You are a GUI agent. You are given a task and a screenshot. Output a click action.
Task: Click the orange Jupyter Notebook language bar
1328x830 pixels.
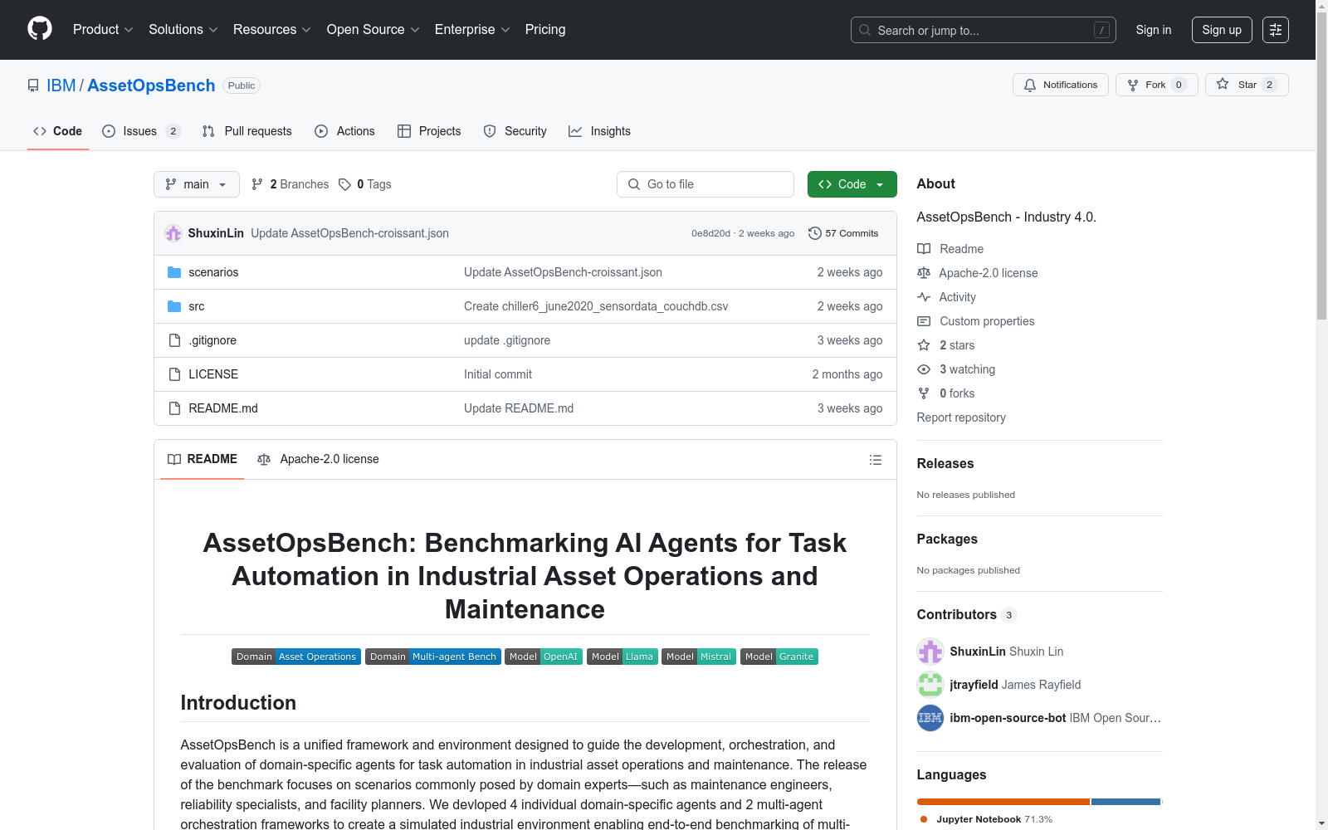coord(1003,802)
